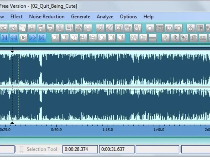Click the 1:40.0 timeline label
This screenshot has width=210, height=157.
tap(159, 130)
